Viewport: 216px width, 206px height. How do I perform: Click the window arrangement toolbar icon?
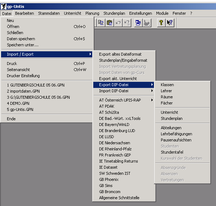pyautogui.click(x=138, y=23)
